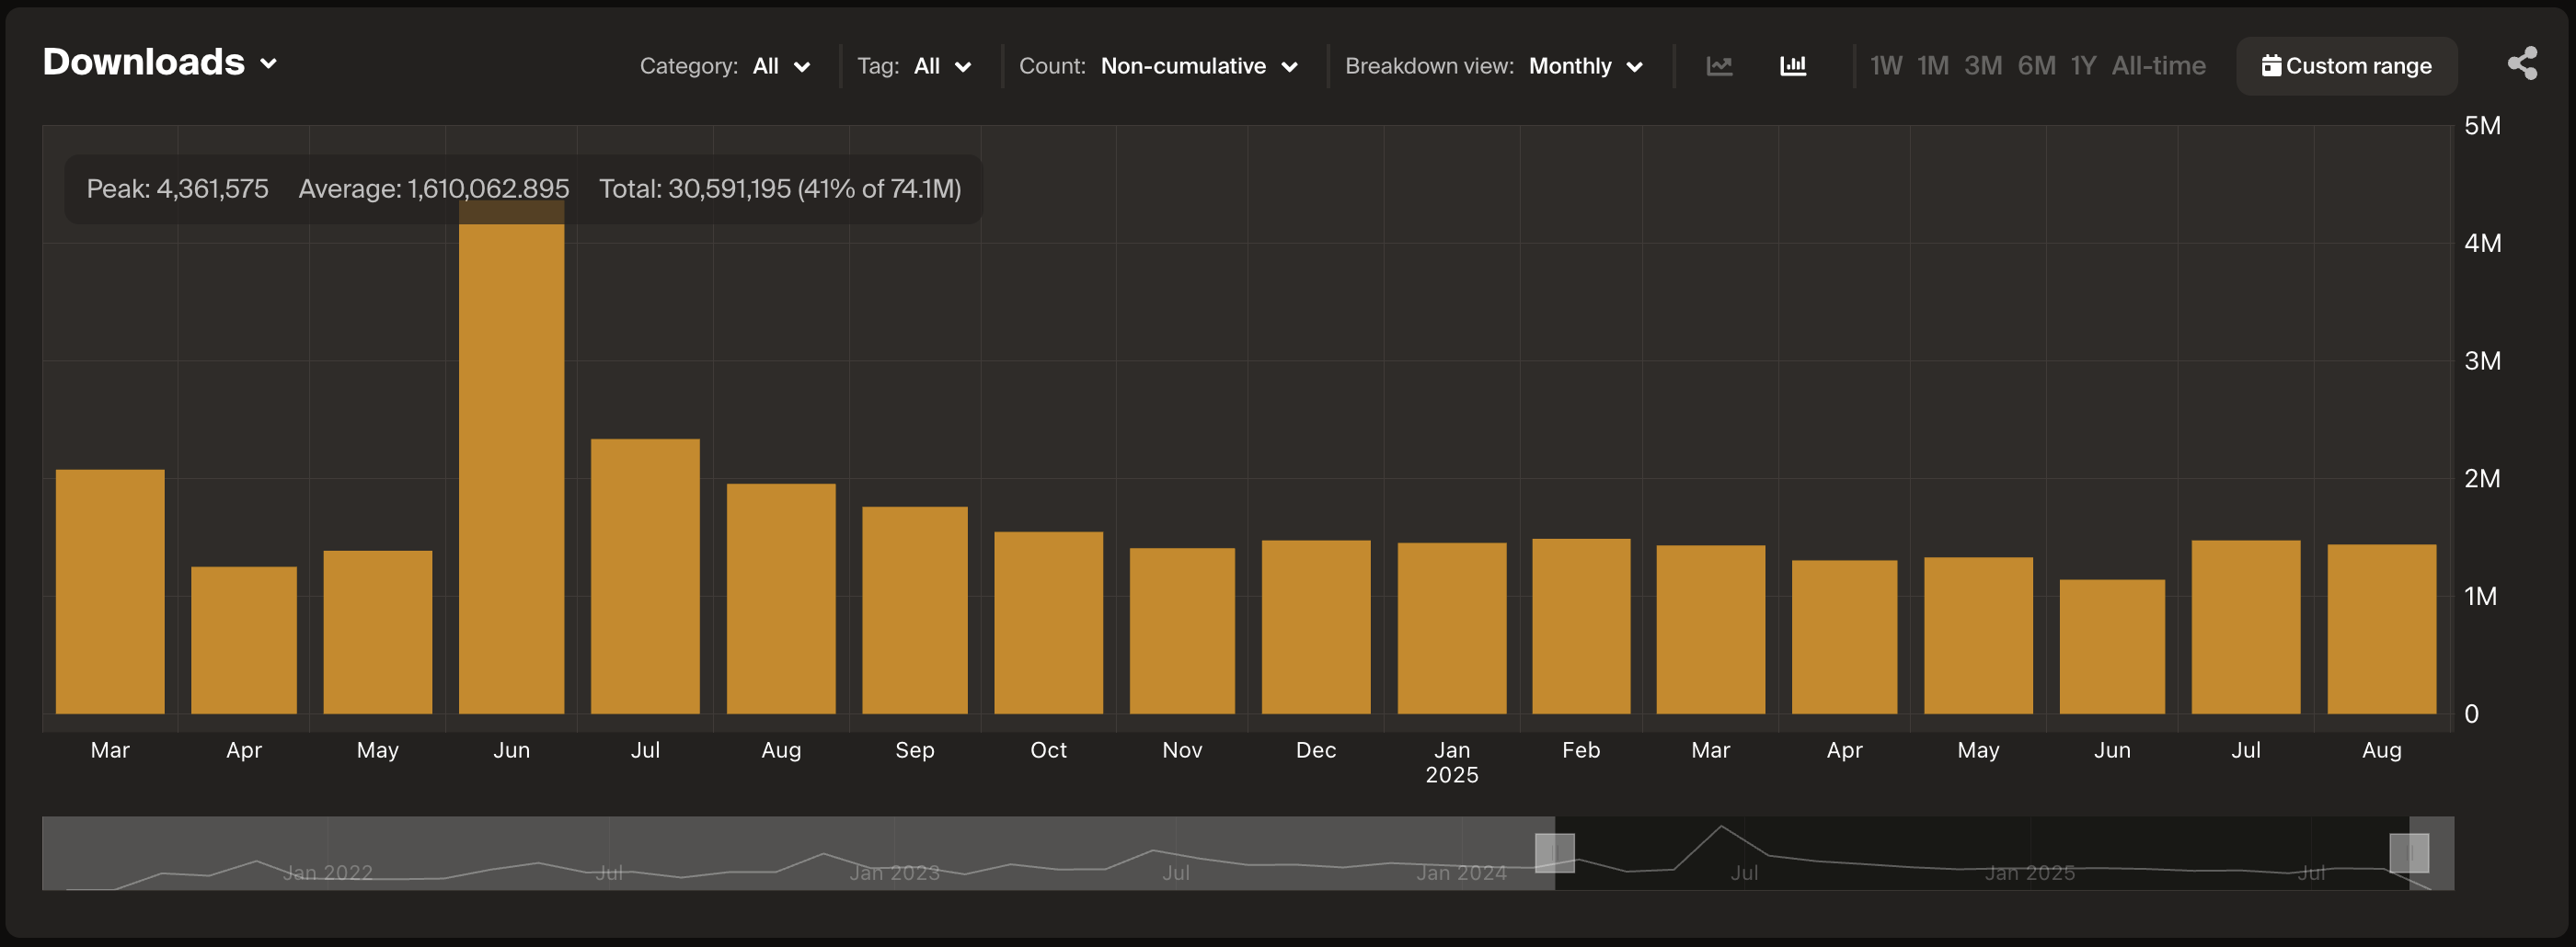Open the Custom range picker
This screenshot has width=2576, height=947.
point(2346,65)
